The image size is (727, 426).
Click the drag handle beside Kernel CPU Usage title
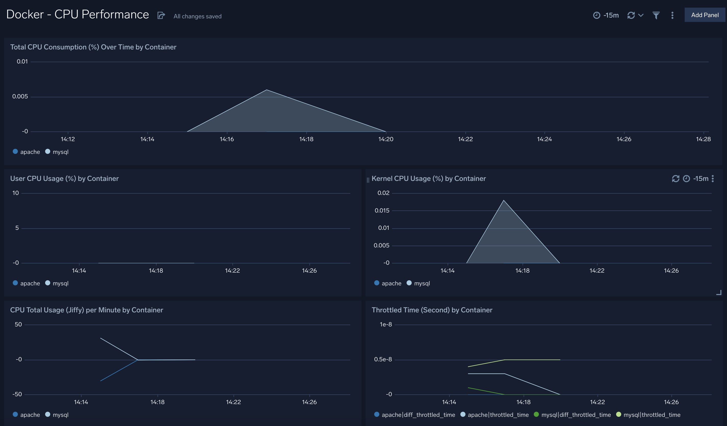point(368,179)
